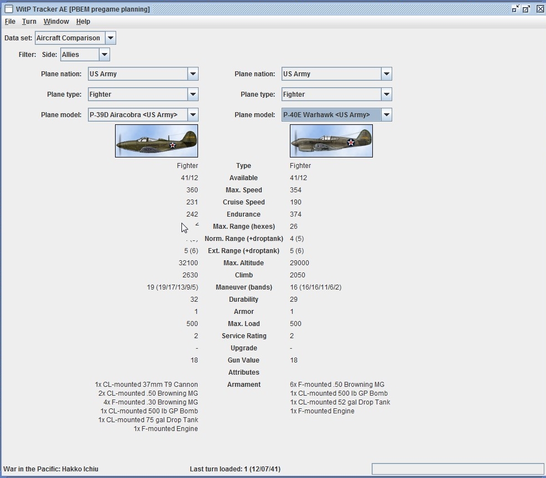
Task: Click the 'Norm. Range (+droptank)' label
Action: tap(244, 239)
